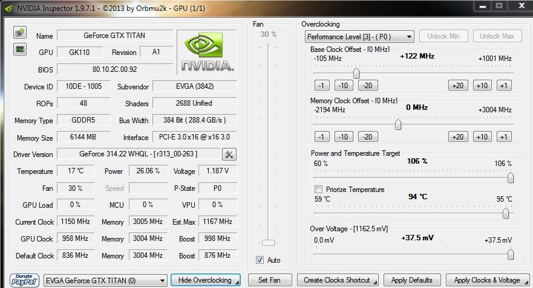Click the Set Fan button
The height and width of the screenshot is (288, 533).
[270, 280]
